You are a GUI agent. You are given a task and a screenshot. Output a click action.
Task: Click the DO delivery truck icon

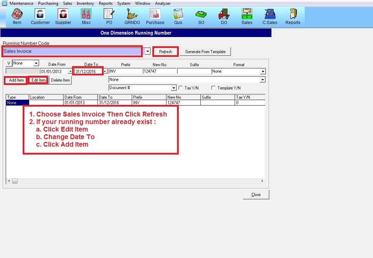[224, 16]
